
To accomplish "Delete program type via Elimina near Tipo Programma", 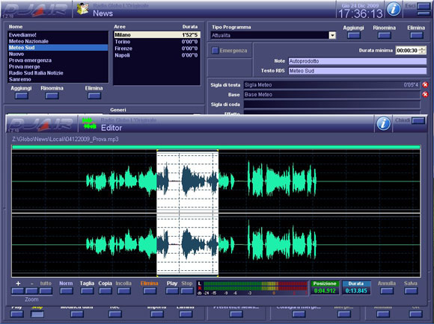I will 417,35.
